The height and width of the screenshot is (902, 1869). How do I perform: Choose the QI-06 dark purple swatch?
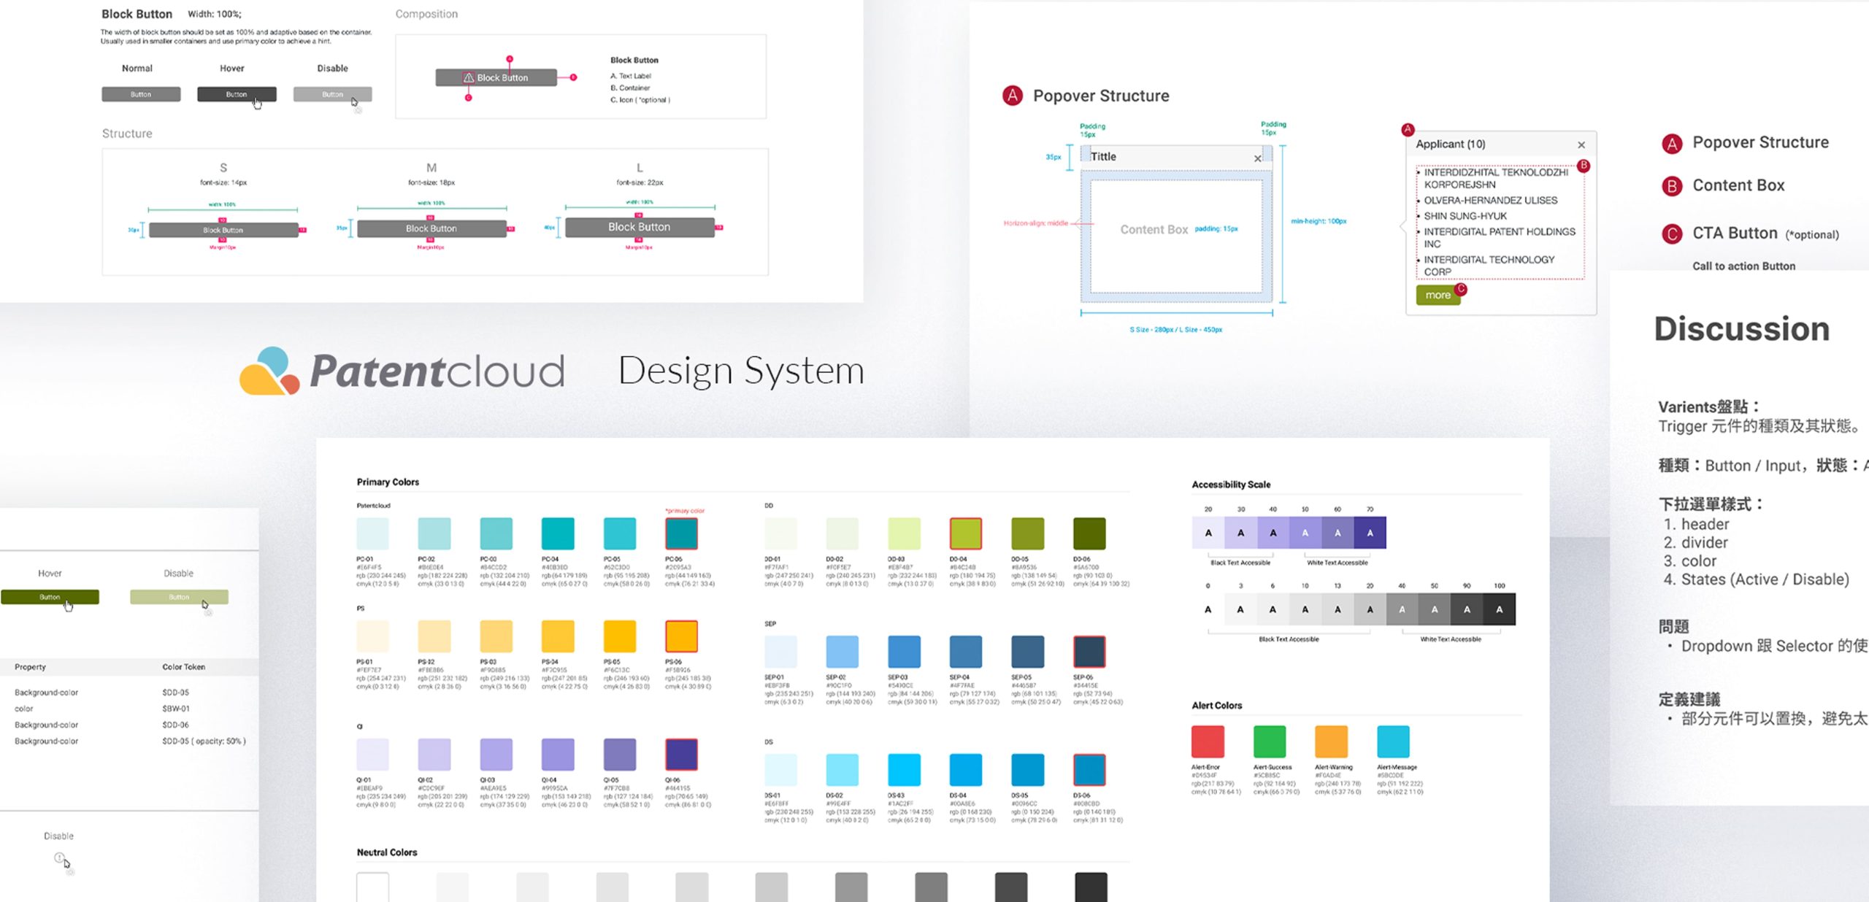tap(681, 755)
